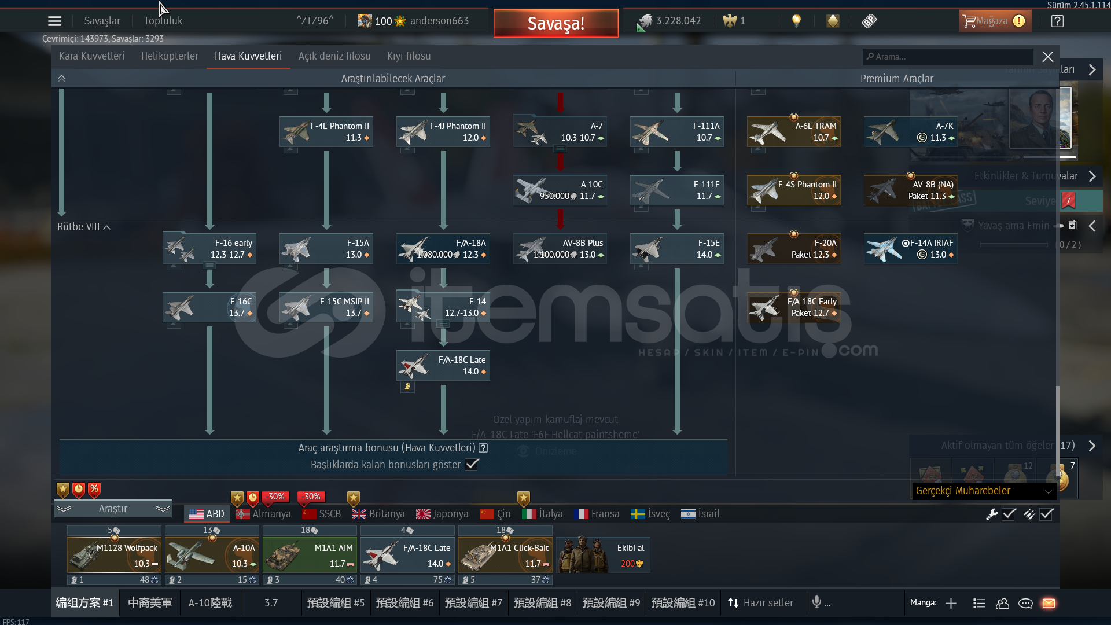The height and width of the screenshot is (625, 1111).
Task: Open the mail envelope inbox
Action: point(1049,603)
